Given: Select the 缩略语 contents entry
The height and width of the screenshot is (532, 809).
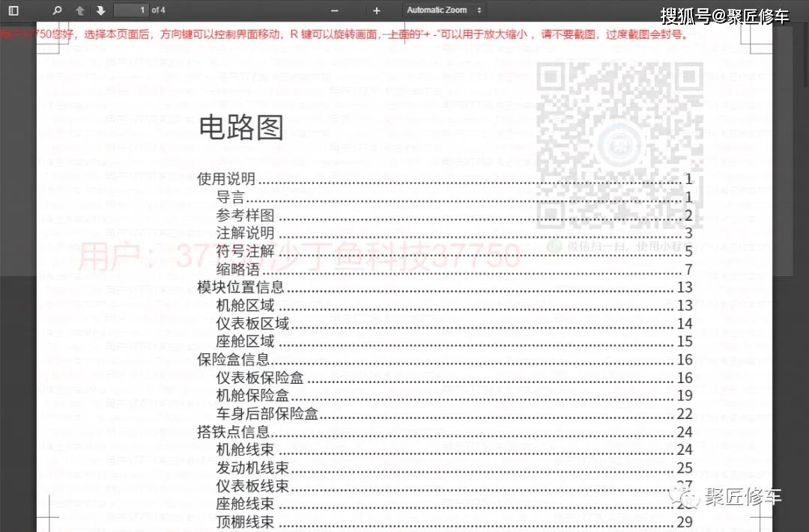Looking at the screenshot, I should point(455,269).
